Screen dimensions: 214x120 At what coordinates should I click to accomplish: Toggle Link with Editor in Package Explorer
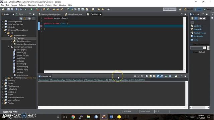(25, 19)
